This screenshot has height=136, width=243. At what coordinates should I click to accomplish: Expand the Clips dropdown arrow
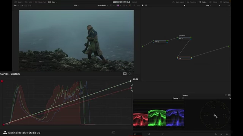tap(56, 2)
